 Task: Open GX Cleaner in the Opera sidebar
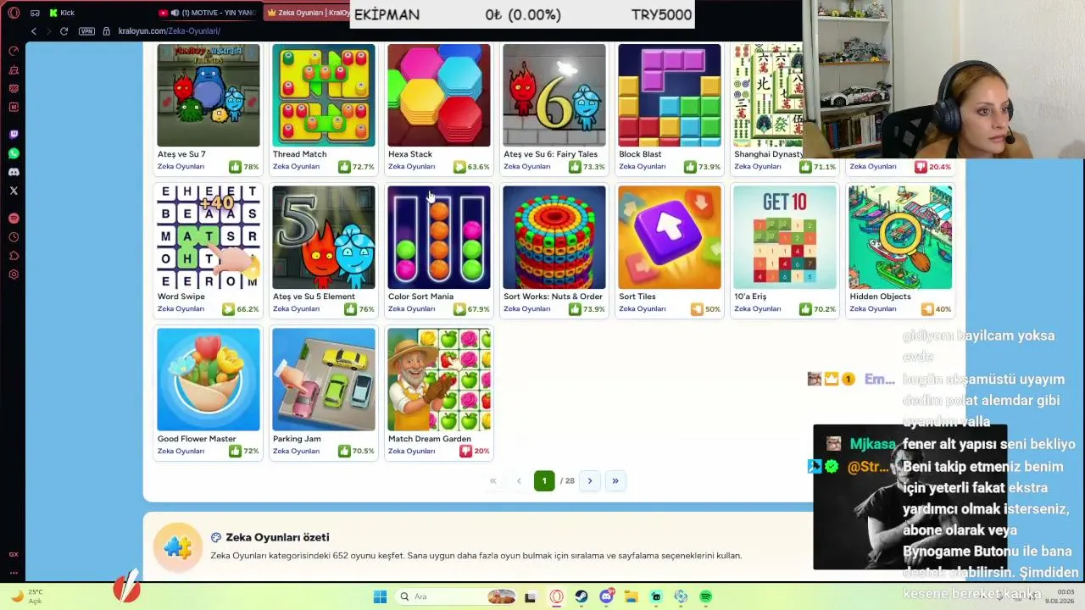14,69
